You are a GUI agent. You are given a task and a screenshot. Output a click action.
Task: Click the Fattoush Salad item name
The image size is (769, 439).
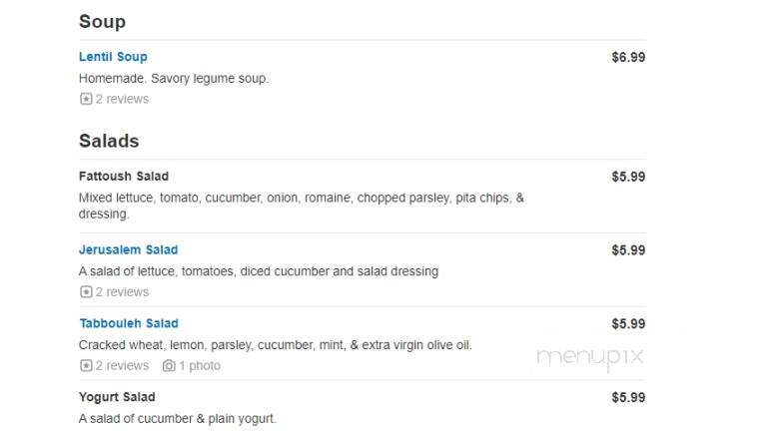(x=124, y=177)
